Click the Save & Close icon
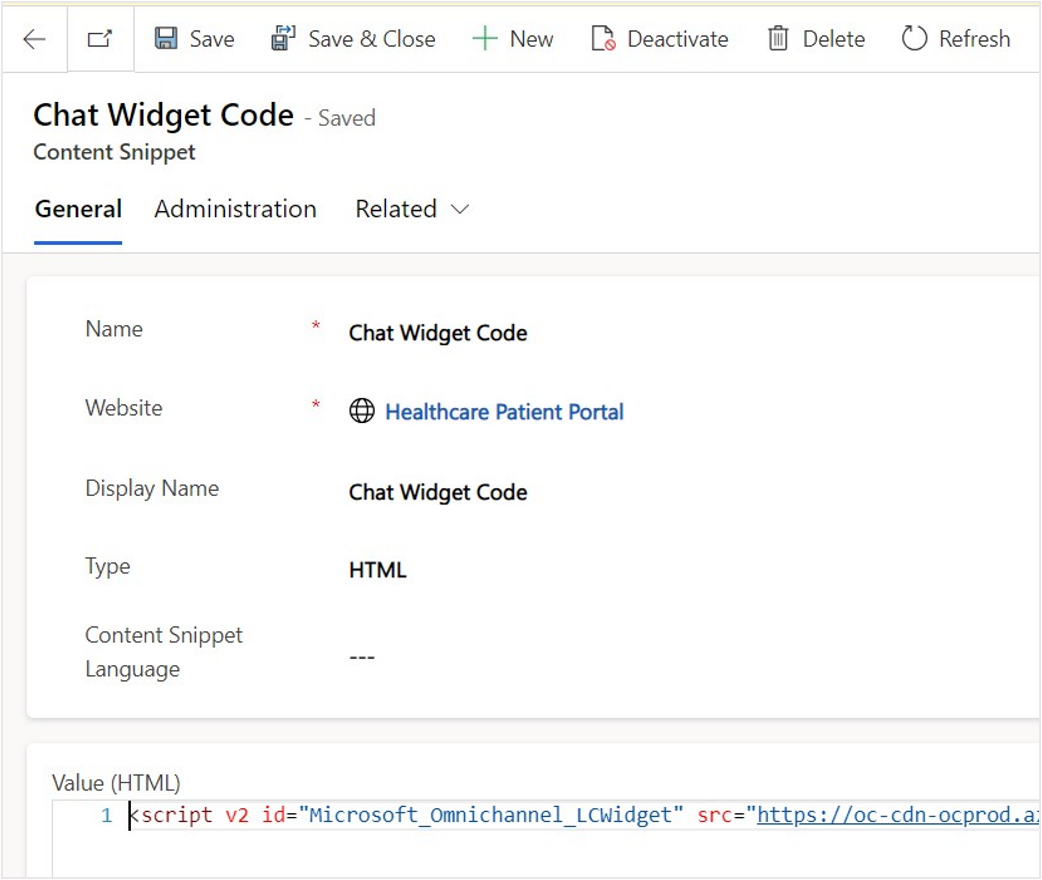 tap(283, 38)
